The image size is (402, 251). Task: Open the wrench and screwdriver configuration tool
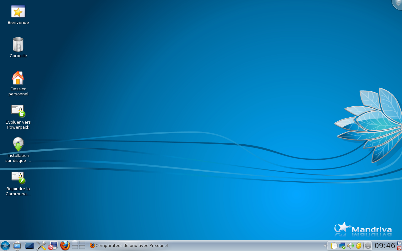(41, 246)
